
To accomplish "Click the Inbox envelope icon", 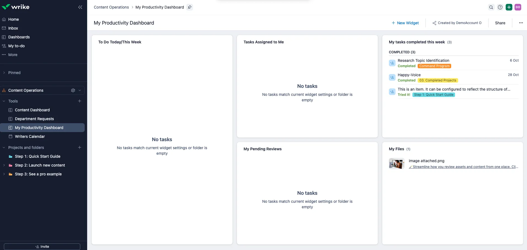I will 4,28.
